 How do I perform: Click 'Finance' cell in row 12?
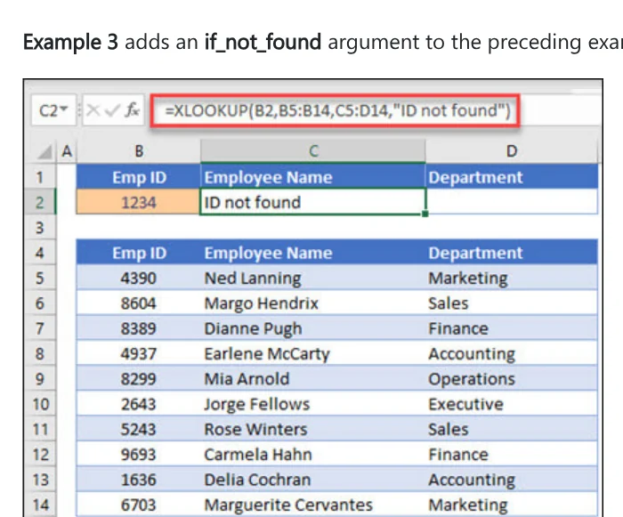512,454
